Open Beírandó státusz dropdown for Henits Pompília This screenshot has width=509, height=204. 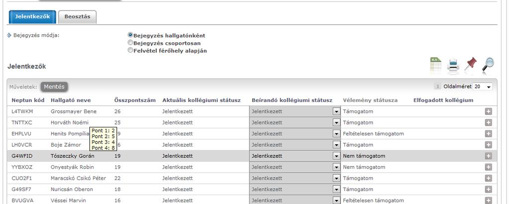(x=337, y=133)
